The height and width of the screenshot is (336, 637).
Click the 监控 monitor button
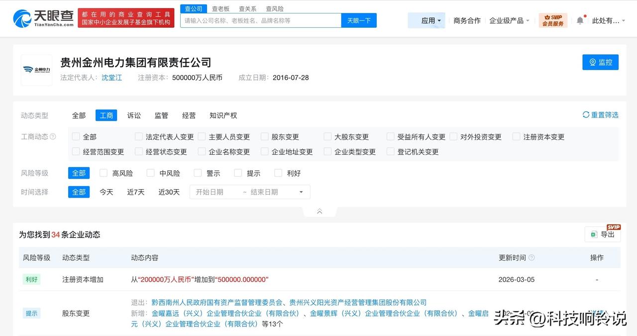coord(600,62)
